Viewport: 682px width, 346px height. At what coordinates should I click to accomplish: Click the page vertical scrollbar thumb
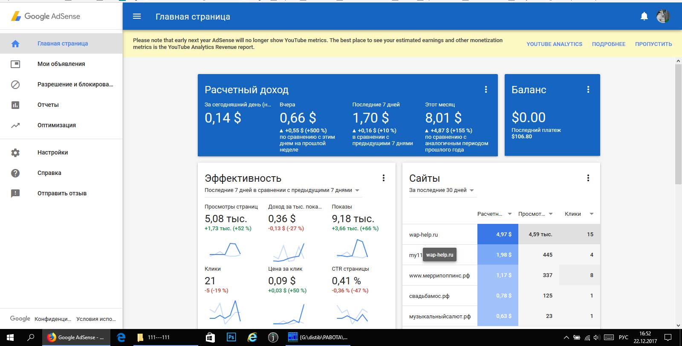(678, 124)
